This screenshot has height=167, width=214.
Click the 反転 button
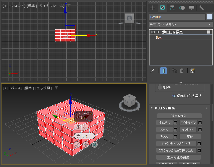tap(190, 137)
